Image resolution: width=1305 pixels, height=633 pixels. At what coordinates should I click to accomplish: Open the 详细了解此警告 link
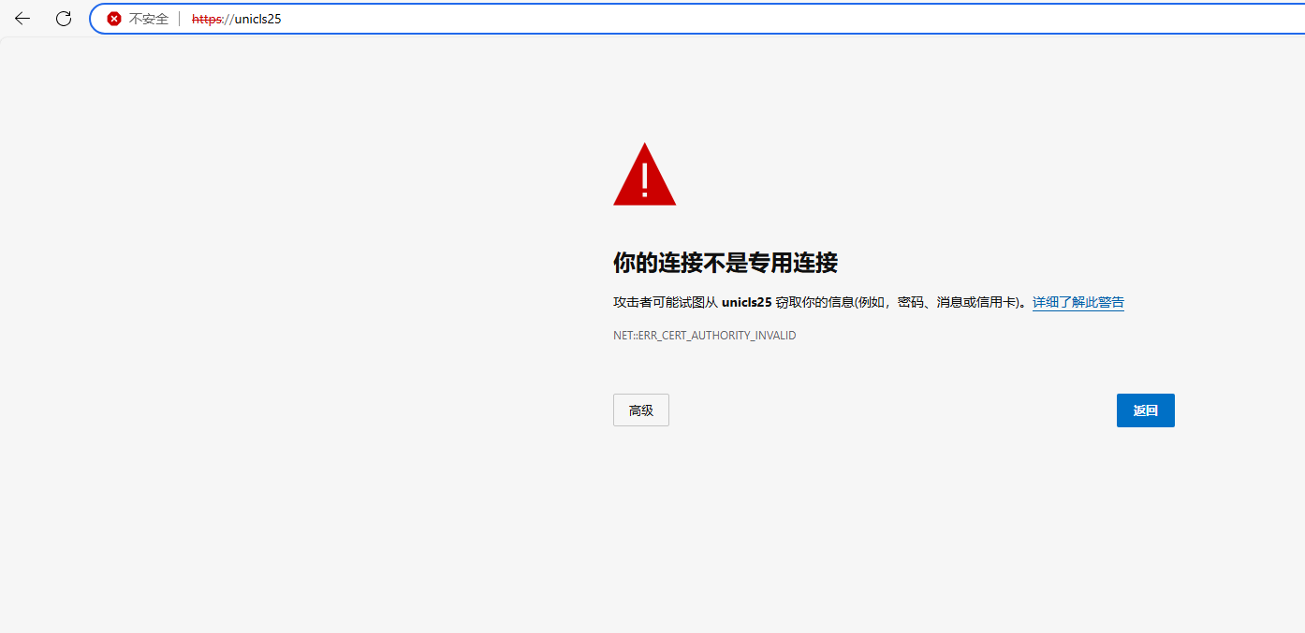pos(1078,303)
